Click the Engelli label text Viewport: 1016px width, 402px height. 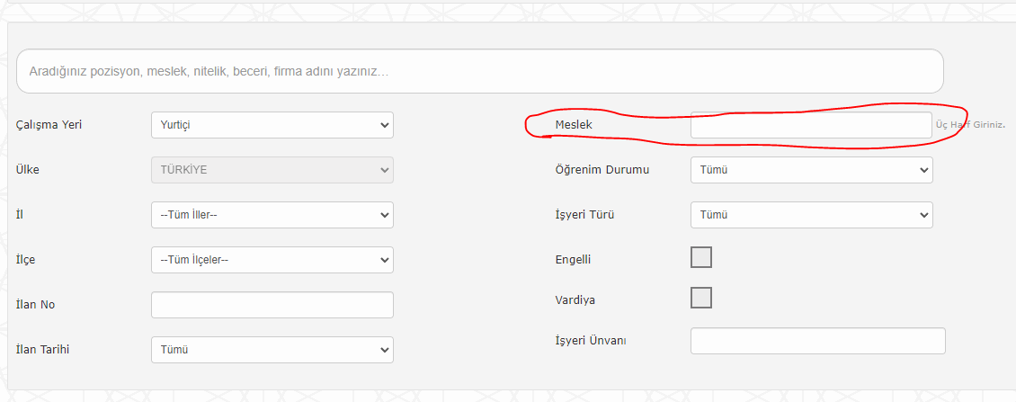point(573,260)
